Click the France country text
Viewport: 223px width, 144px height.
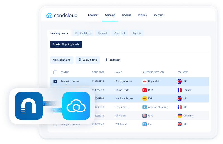pos(187,90)
